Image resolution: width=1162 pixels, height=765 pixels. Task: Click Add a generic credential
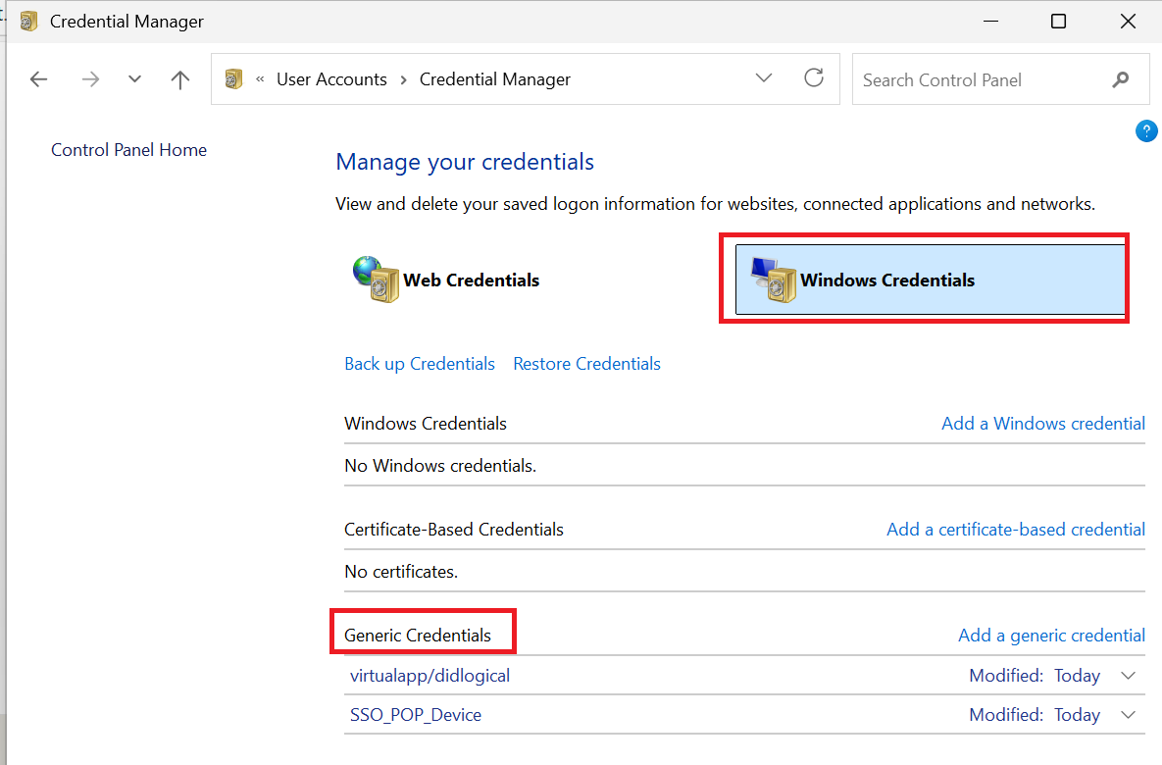1051,635
